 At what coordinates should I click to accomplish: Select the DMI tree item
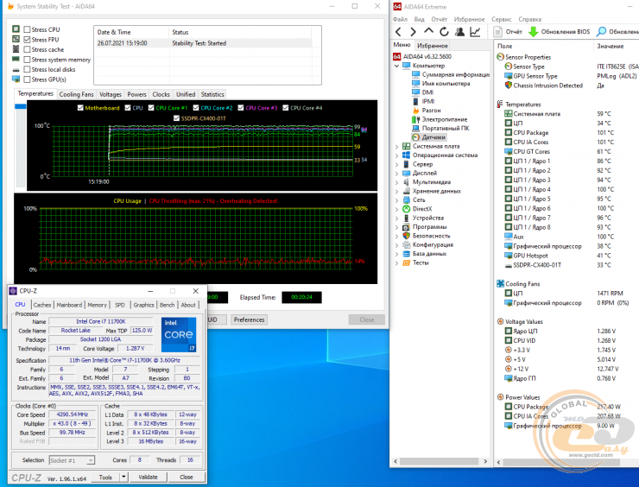point(427,92)
